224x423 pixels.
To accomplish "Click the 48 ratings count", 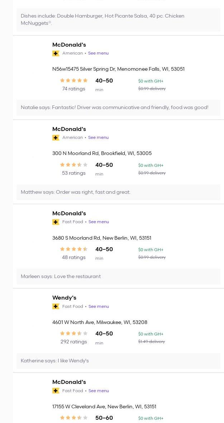I will pos(74,257).
